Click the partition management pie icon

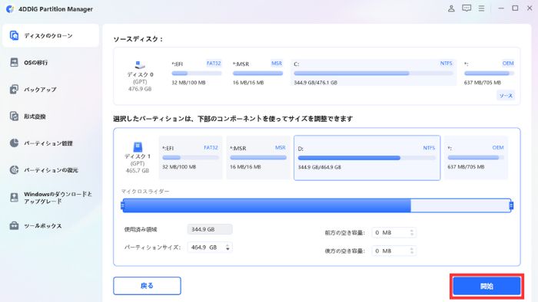point(14,143)
